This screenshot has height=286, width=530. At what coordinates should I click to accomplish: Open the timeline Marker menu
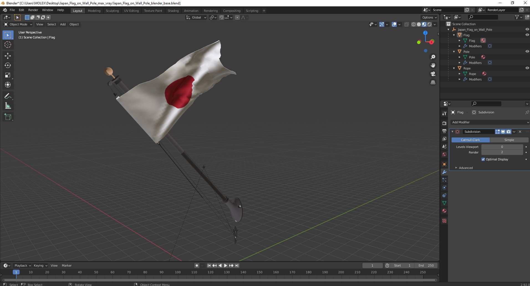pyautogui.click(x=67, y=266)
